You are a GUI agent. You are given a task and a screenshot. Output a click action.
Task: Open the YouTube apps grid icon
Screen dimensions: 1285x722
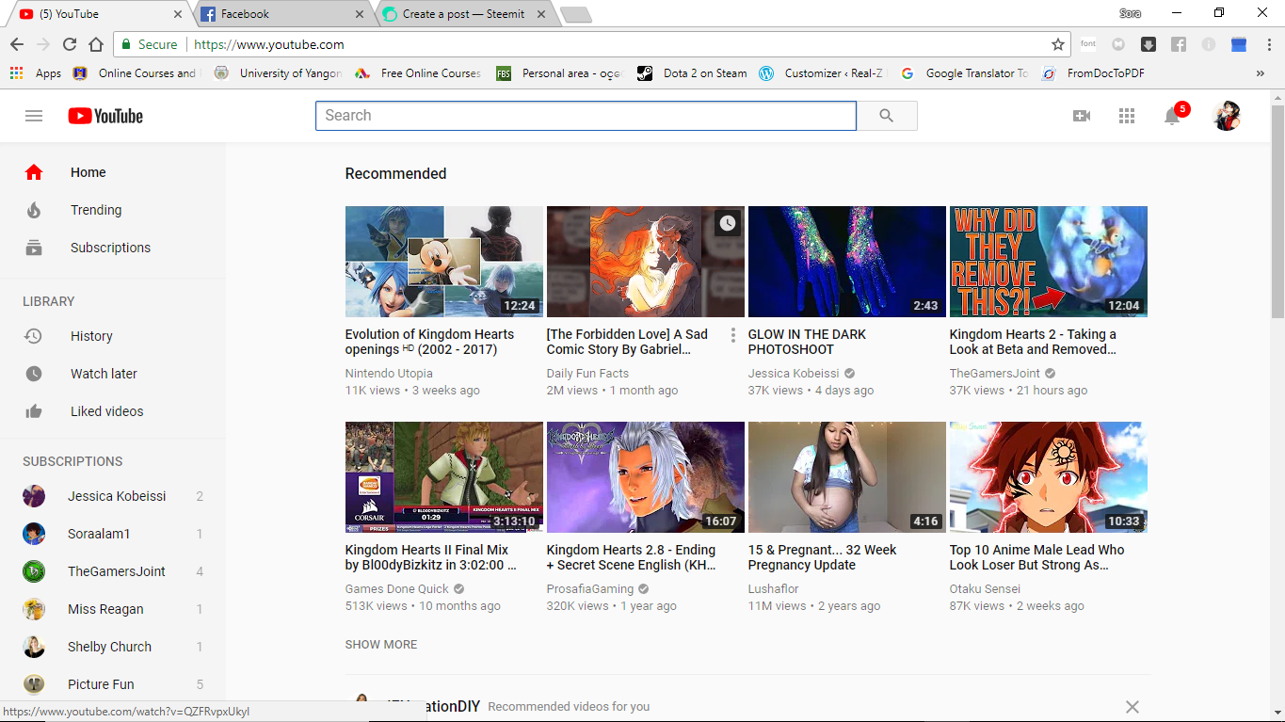point(1126,115)
